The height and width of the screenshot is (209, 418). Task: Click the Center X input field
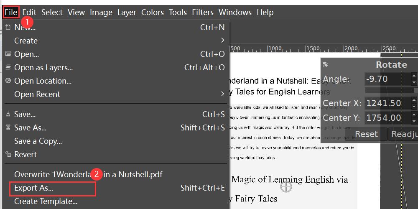click(387, 103)
